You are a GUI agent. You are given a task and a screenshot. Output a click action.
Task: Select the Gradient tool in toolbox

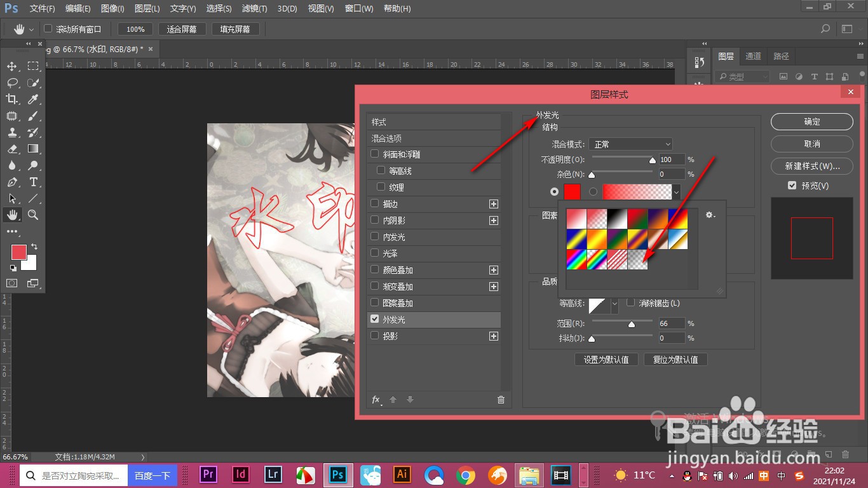(x=33, y=149)
